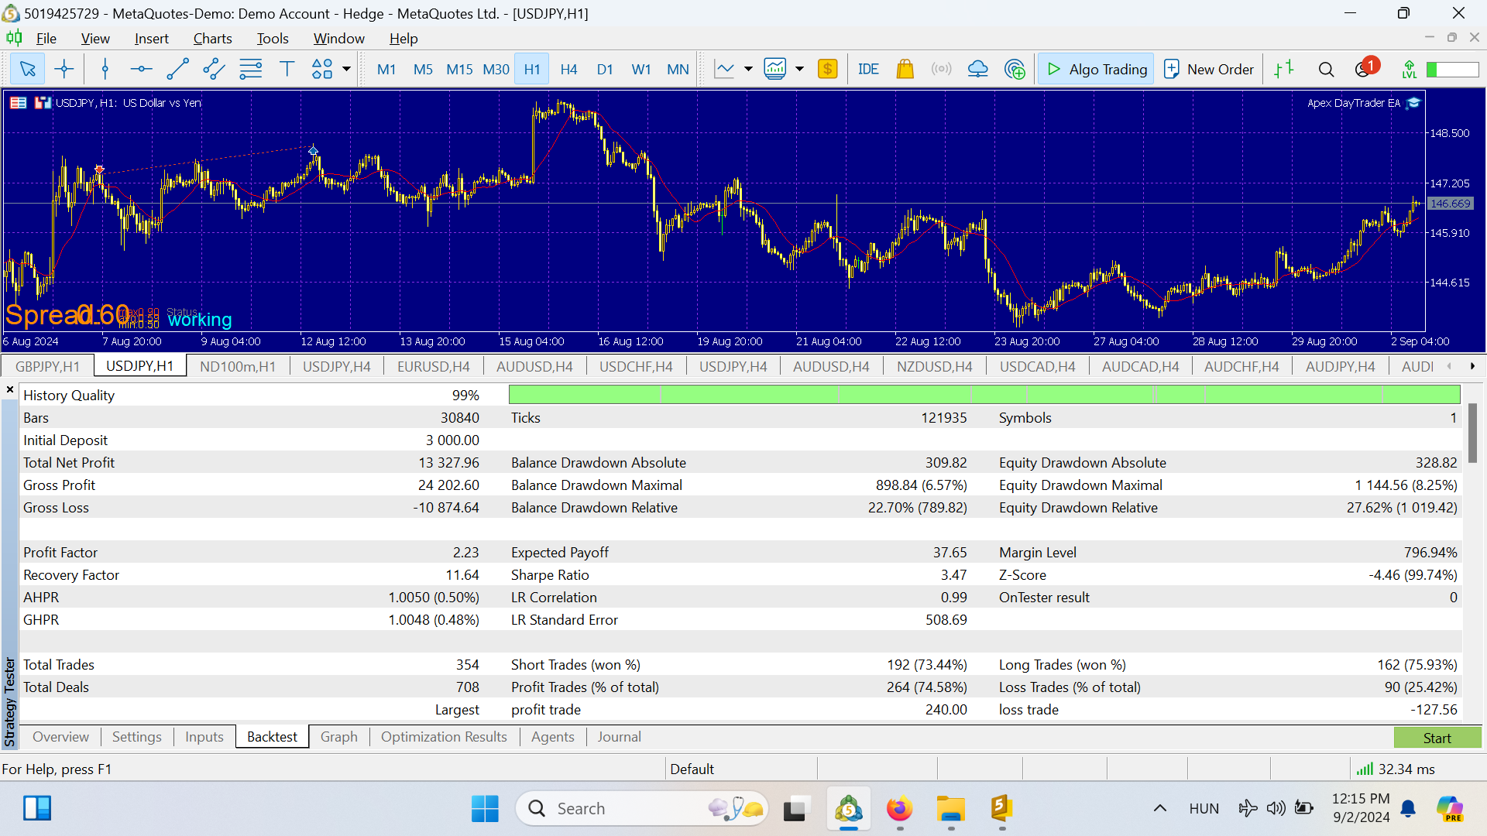Open the Optimization Results tab

tap(443, 736)
